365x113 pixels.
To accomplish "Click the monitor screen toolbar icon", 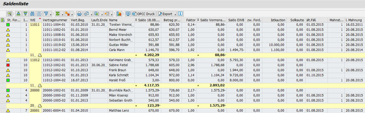I will pos(128,14).
